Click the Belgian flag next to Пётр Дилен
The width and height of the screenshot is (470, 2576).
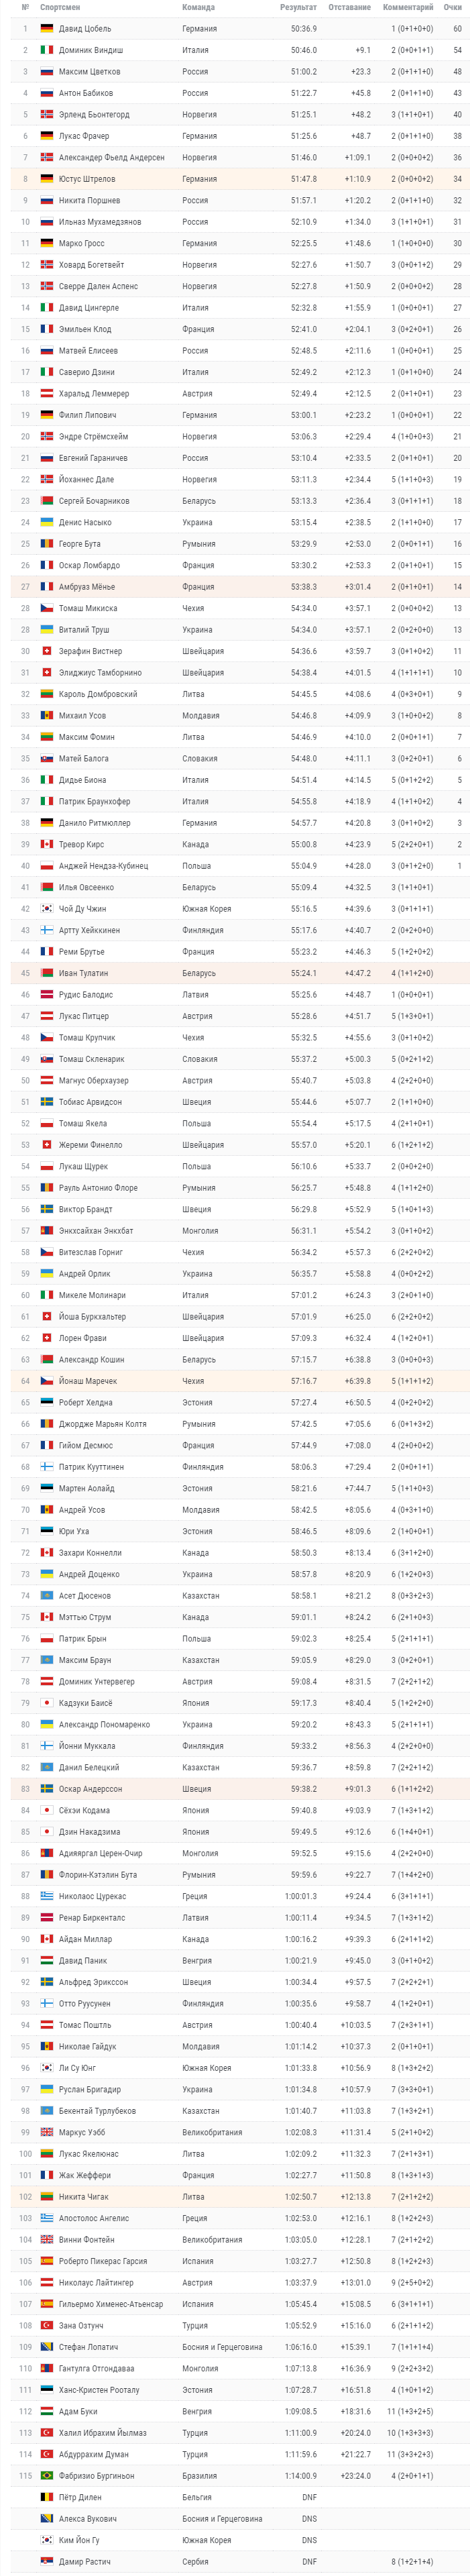(x=46, y=2497)
